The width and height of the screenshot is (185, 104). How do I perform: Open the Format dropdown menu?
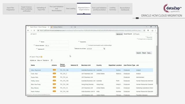(x=46, y=60)
